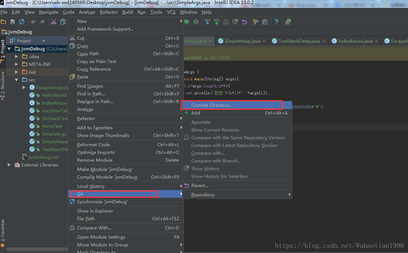
Task: Click the Save All toolbar icon
Action: click(12, 22)
